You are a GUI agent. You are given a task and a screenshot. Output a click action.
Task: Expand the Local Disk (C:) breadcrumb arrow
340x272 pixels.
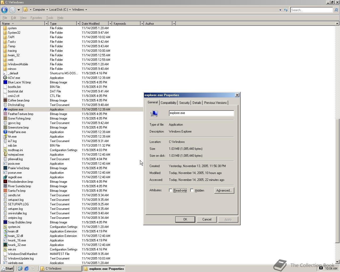click(x=70, y=10)
